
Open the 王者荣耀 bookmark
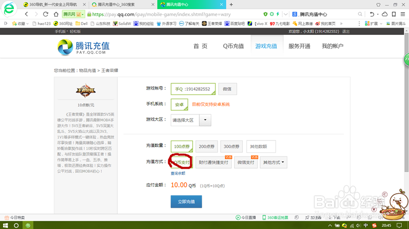212,24
